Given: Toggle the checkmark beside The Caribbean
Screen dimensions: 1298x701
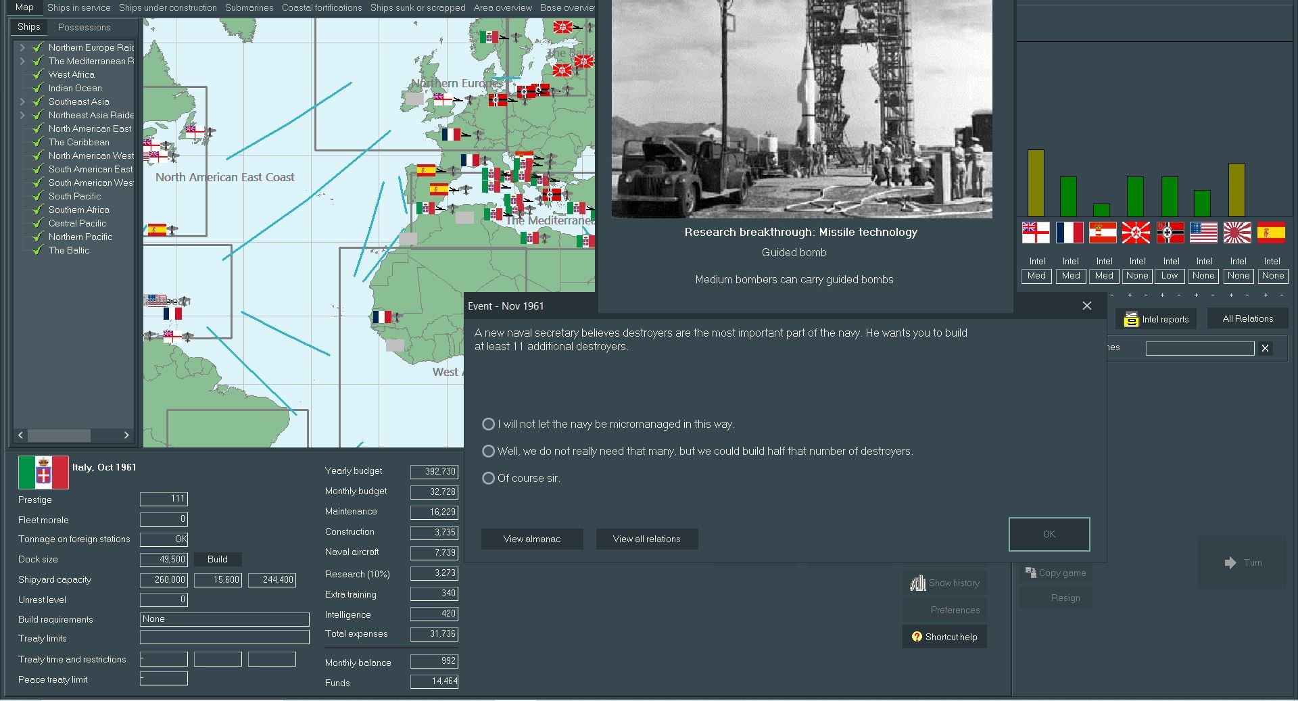Looking at the screenshot, I should point(38,142).
